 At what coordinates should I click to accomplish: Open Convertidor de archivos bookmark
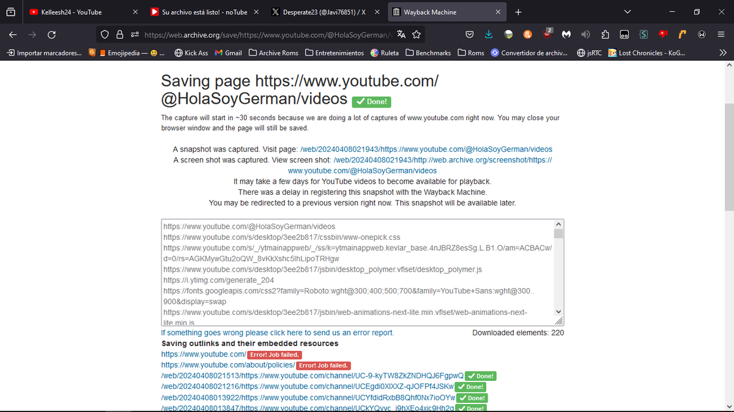click(x=529, y=53)
